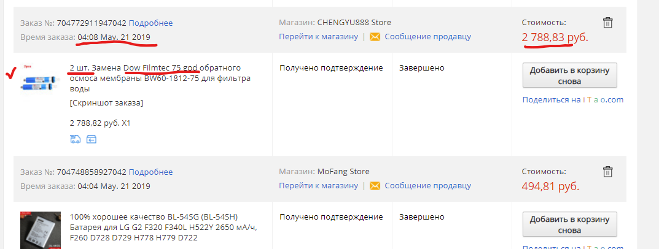The height and width of the screenshot is (249, 659).
Task: Go to the CHENGYU888 Store shop page
Action: (x=318, y=37)
